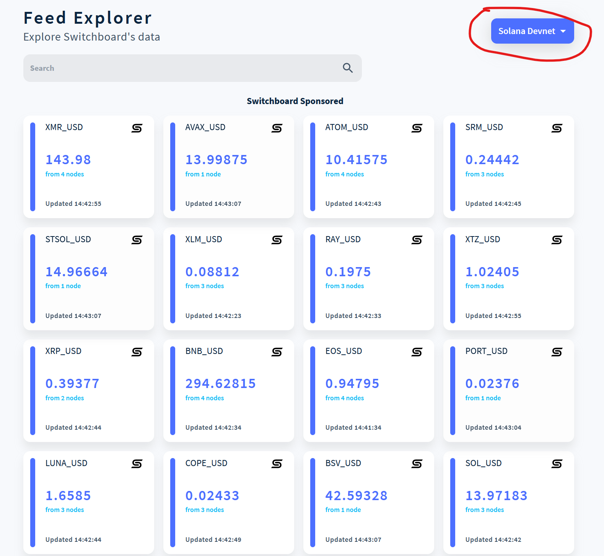Click the Switchboard logo on BSV_USD card

point(417,464)
